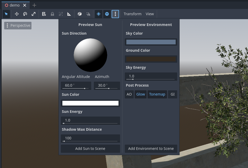Enable the AO post process option
Viewport: 248px width, 168px height.
pos(129,94)
